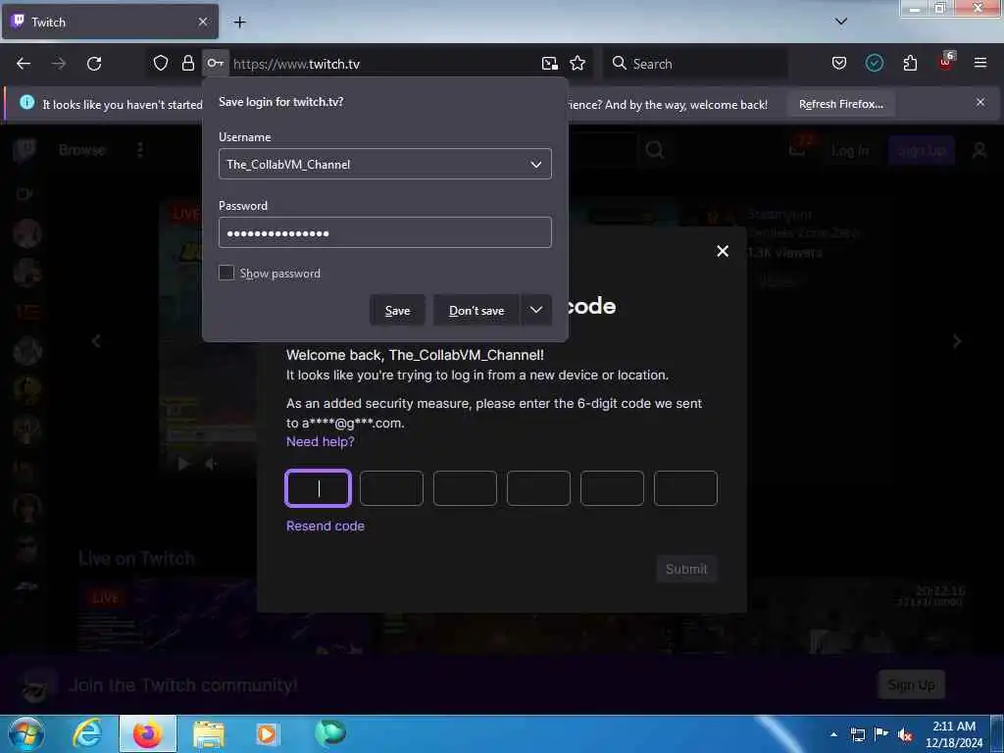Open the tracking protection shield icon
Screen dimensions: 1004x753
[161, 63]
